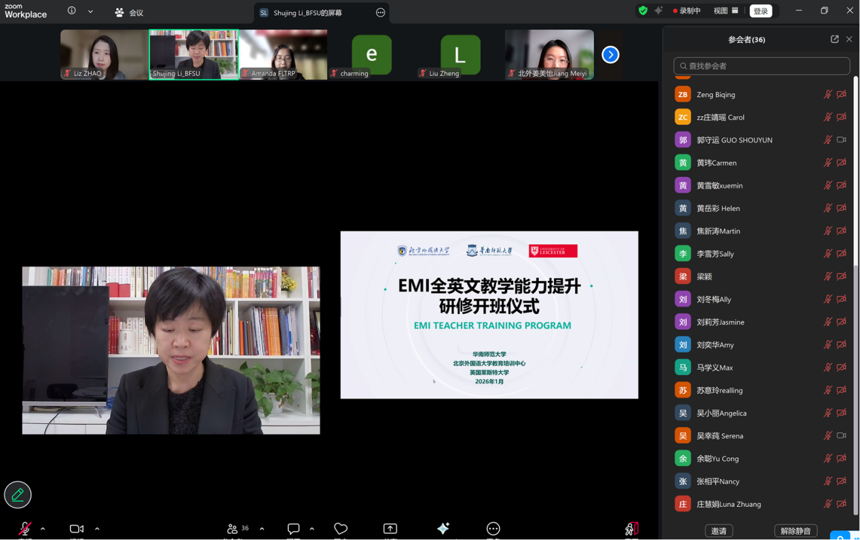Viewport: 860px width, 540px height.
Task: Click the participant search field
Action: tap(762, 66)
